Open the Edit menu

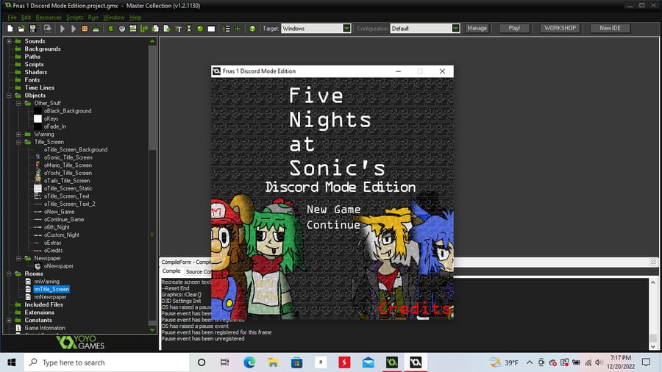coord(26,18)
